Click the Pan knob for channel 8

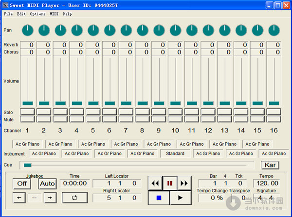click(143, 30)
